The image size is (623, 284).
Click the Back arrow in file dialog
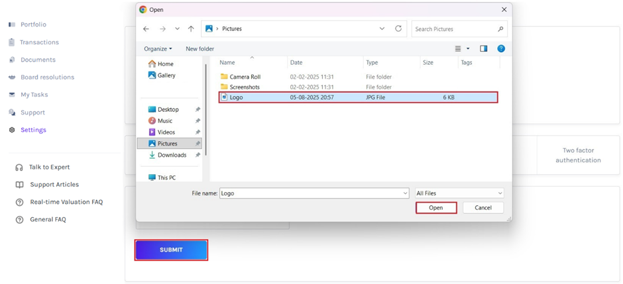pos(146,29)
